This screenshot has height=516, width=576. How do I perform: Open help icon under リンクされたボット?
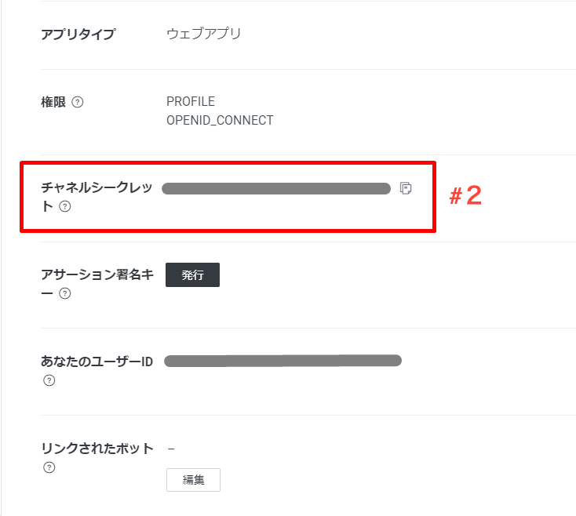click(x=49, y=467)
